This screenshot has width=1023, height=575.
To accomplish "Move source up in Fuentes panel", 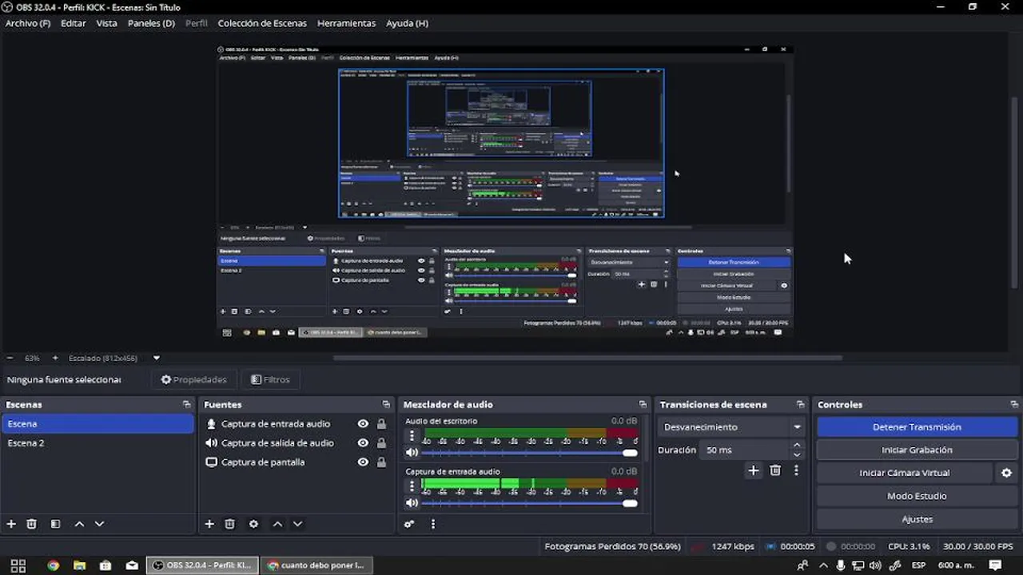I will [277, 524].
